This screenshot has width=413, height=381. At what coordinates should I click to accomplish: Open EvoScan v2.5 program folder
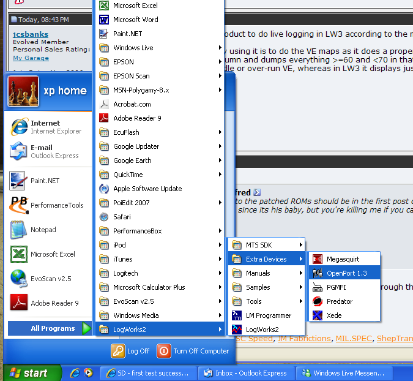[x=160, y=301]
